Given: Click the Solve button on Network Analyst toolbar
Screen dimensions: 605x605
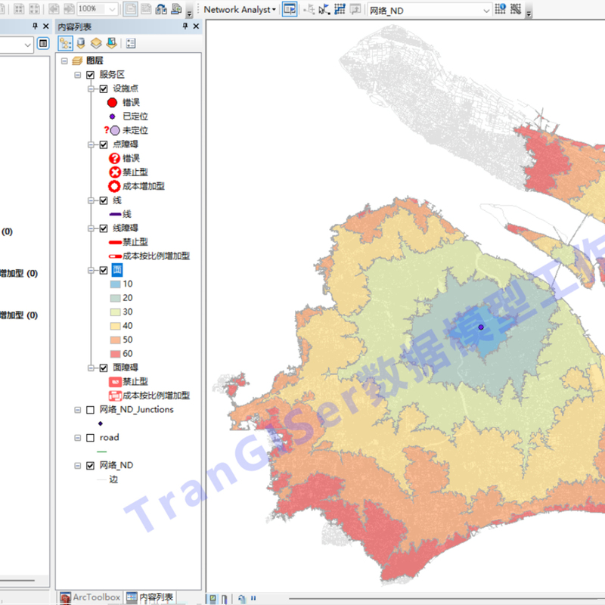Looking at the screenshot, I should [x=339, y=9].
